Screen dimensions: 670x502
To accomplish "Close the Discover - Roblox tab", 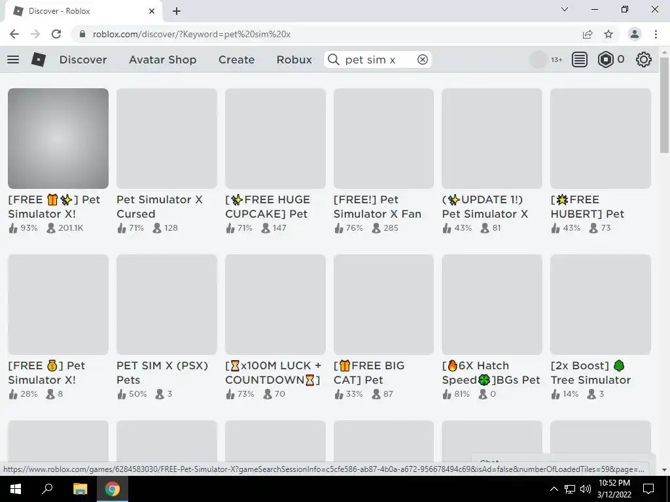I will click(152, 11).
